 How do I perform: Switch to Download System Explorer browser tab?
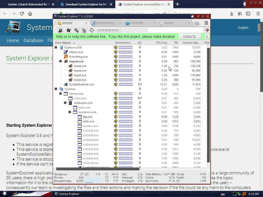[x=87, y=4]
